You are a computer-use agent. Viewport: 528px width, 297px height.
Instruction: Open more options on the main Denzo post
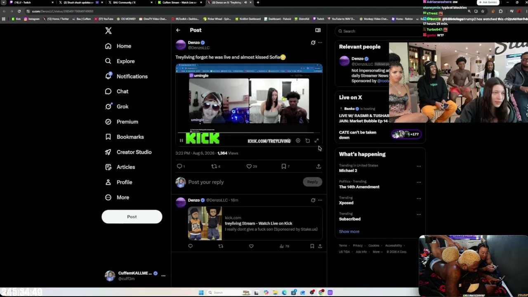coord(320,42)
